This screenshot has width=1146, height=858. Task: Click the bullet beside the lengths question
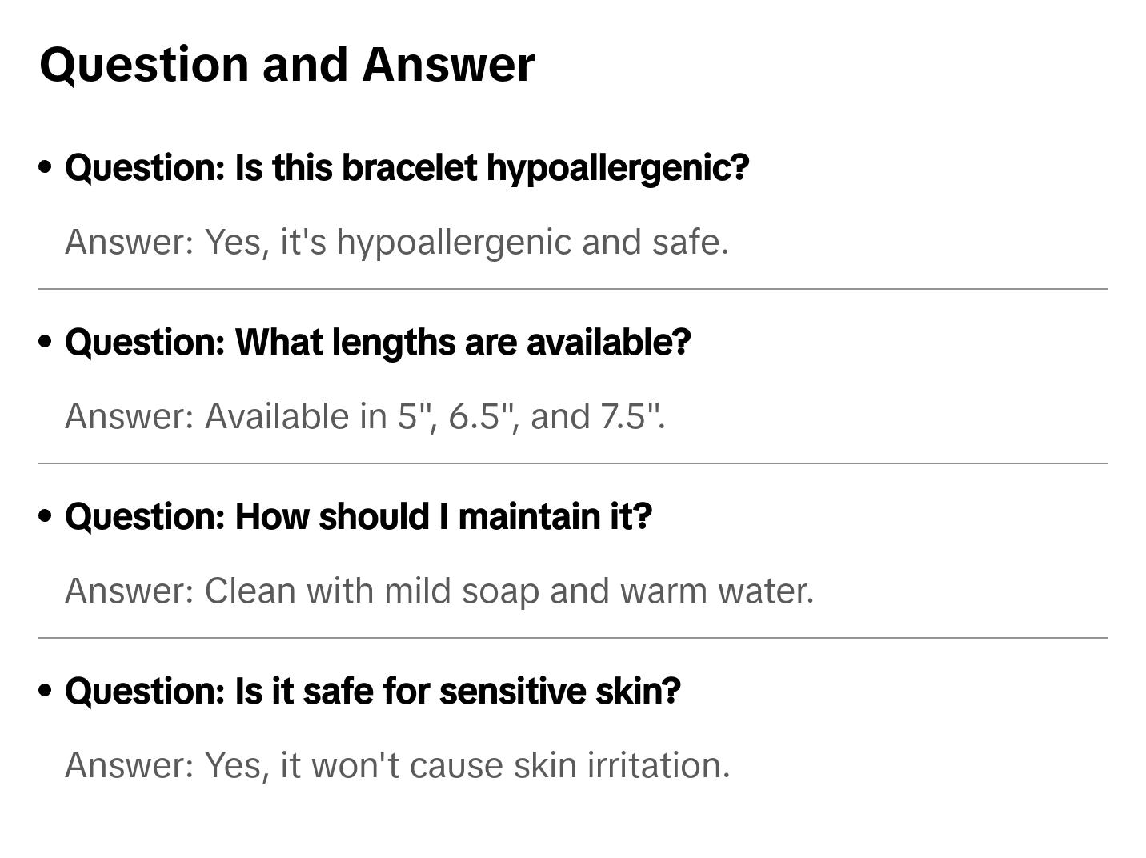point(46,342)
